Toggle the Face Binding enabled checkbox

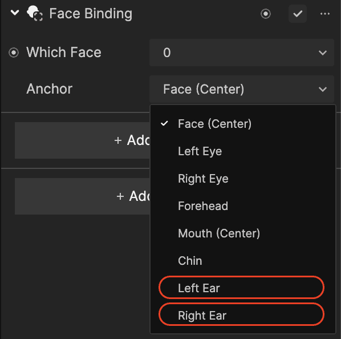pos(298,14)
